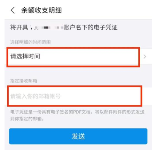Tap the 选择明细的时间范围 section label
The image size is (156, 164).
click(x=30, y=42)
